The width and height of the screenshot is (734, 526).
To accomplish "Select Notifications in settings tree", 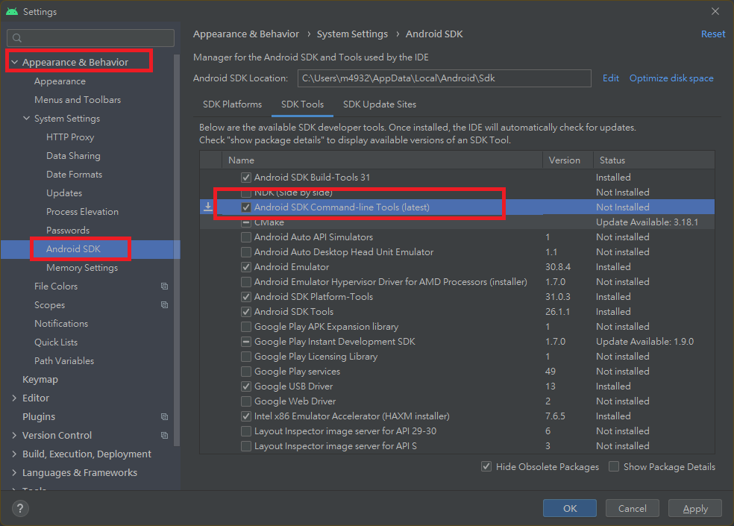I will pyautogui.click(x=61, y=324).
